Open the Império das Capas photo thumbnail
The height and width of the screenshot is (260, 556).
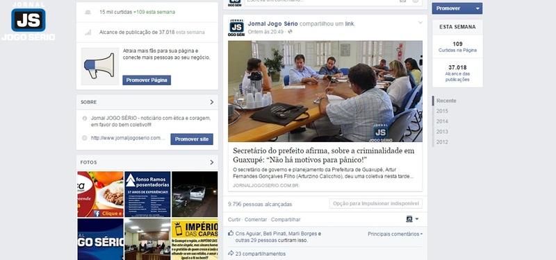(x=195, y=239)
